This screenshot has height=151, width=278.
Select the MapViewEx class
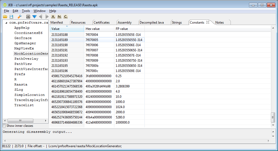pos(24,48)
